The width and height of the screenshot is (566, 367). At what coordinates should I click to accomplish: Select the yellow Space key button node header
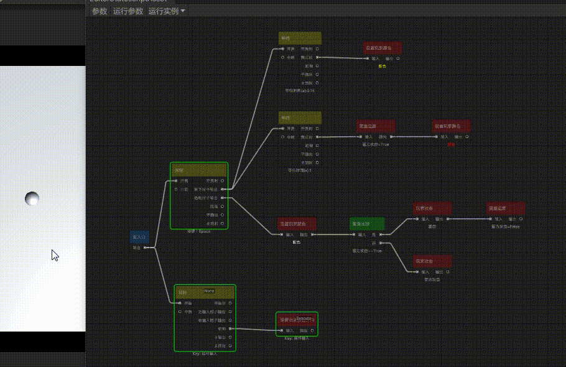(x=199, y=170)
